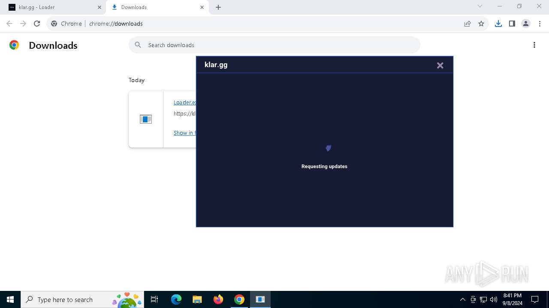
Task: Close the klar.gg - Loader tab
Action: (x=100, y=7)
